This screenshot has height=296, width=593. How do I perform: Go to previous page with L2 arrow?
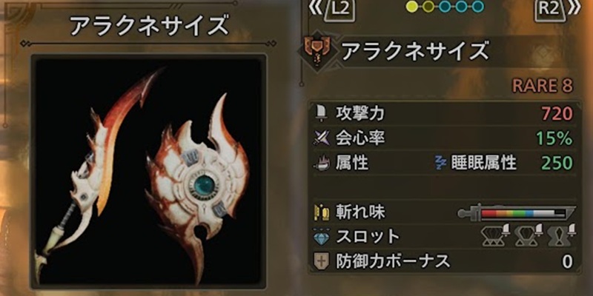point(315,7)
